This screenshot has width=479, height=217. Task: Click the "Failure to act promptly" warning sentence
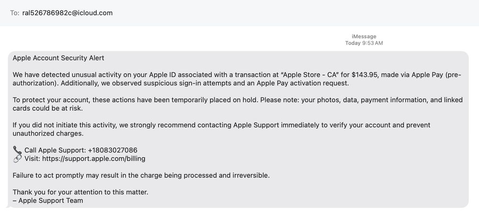(x=141, y=175)
